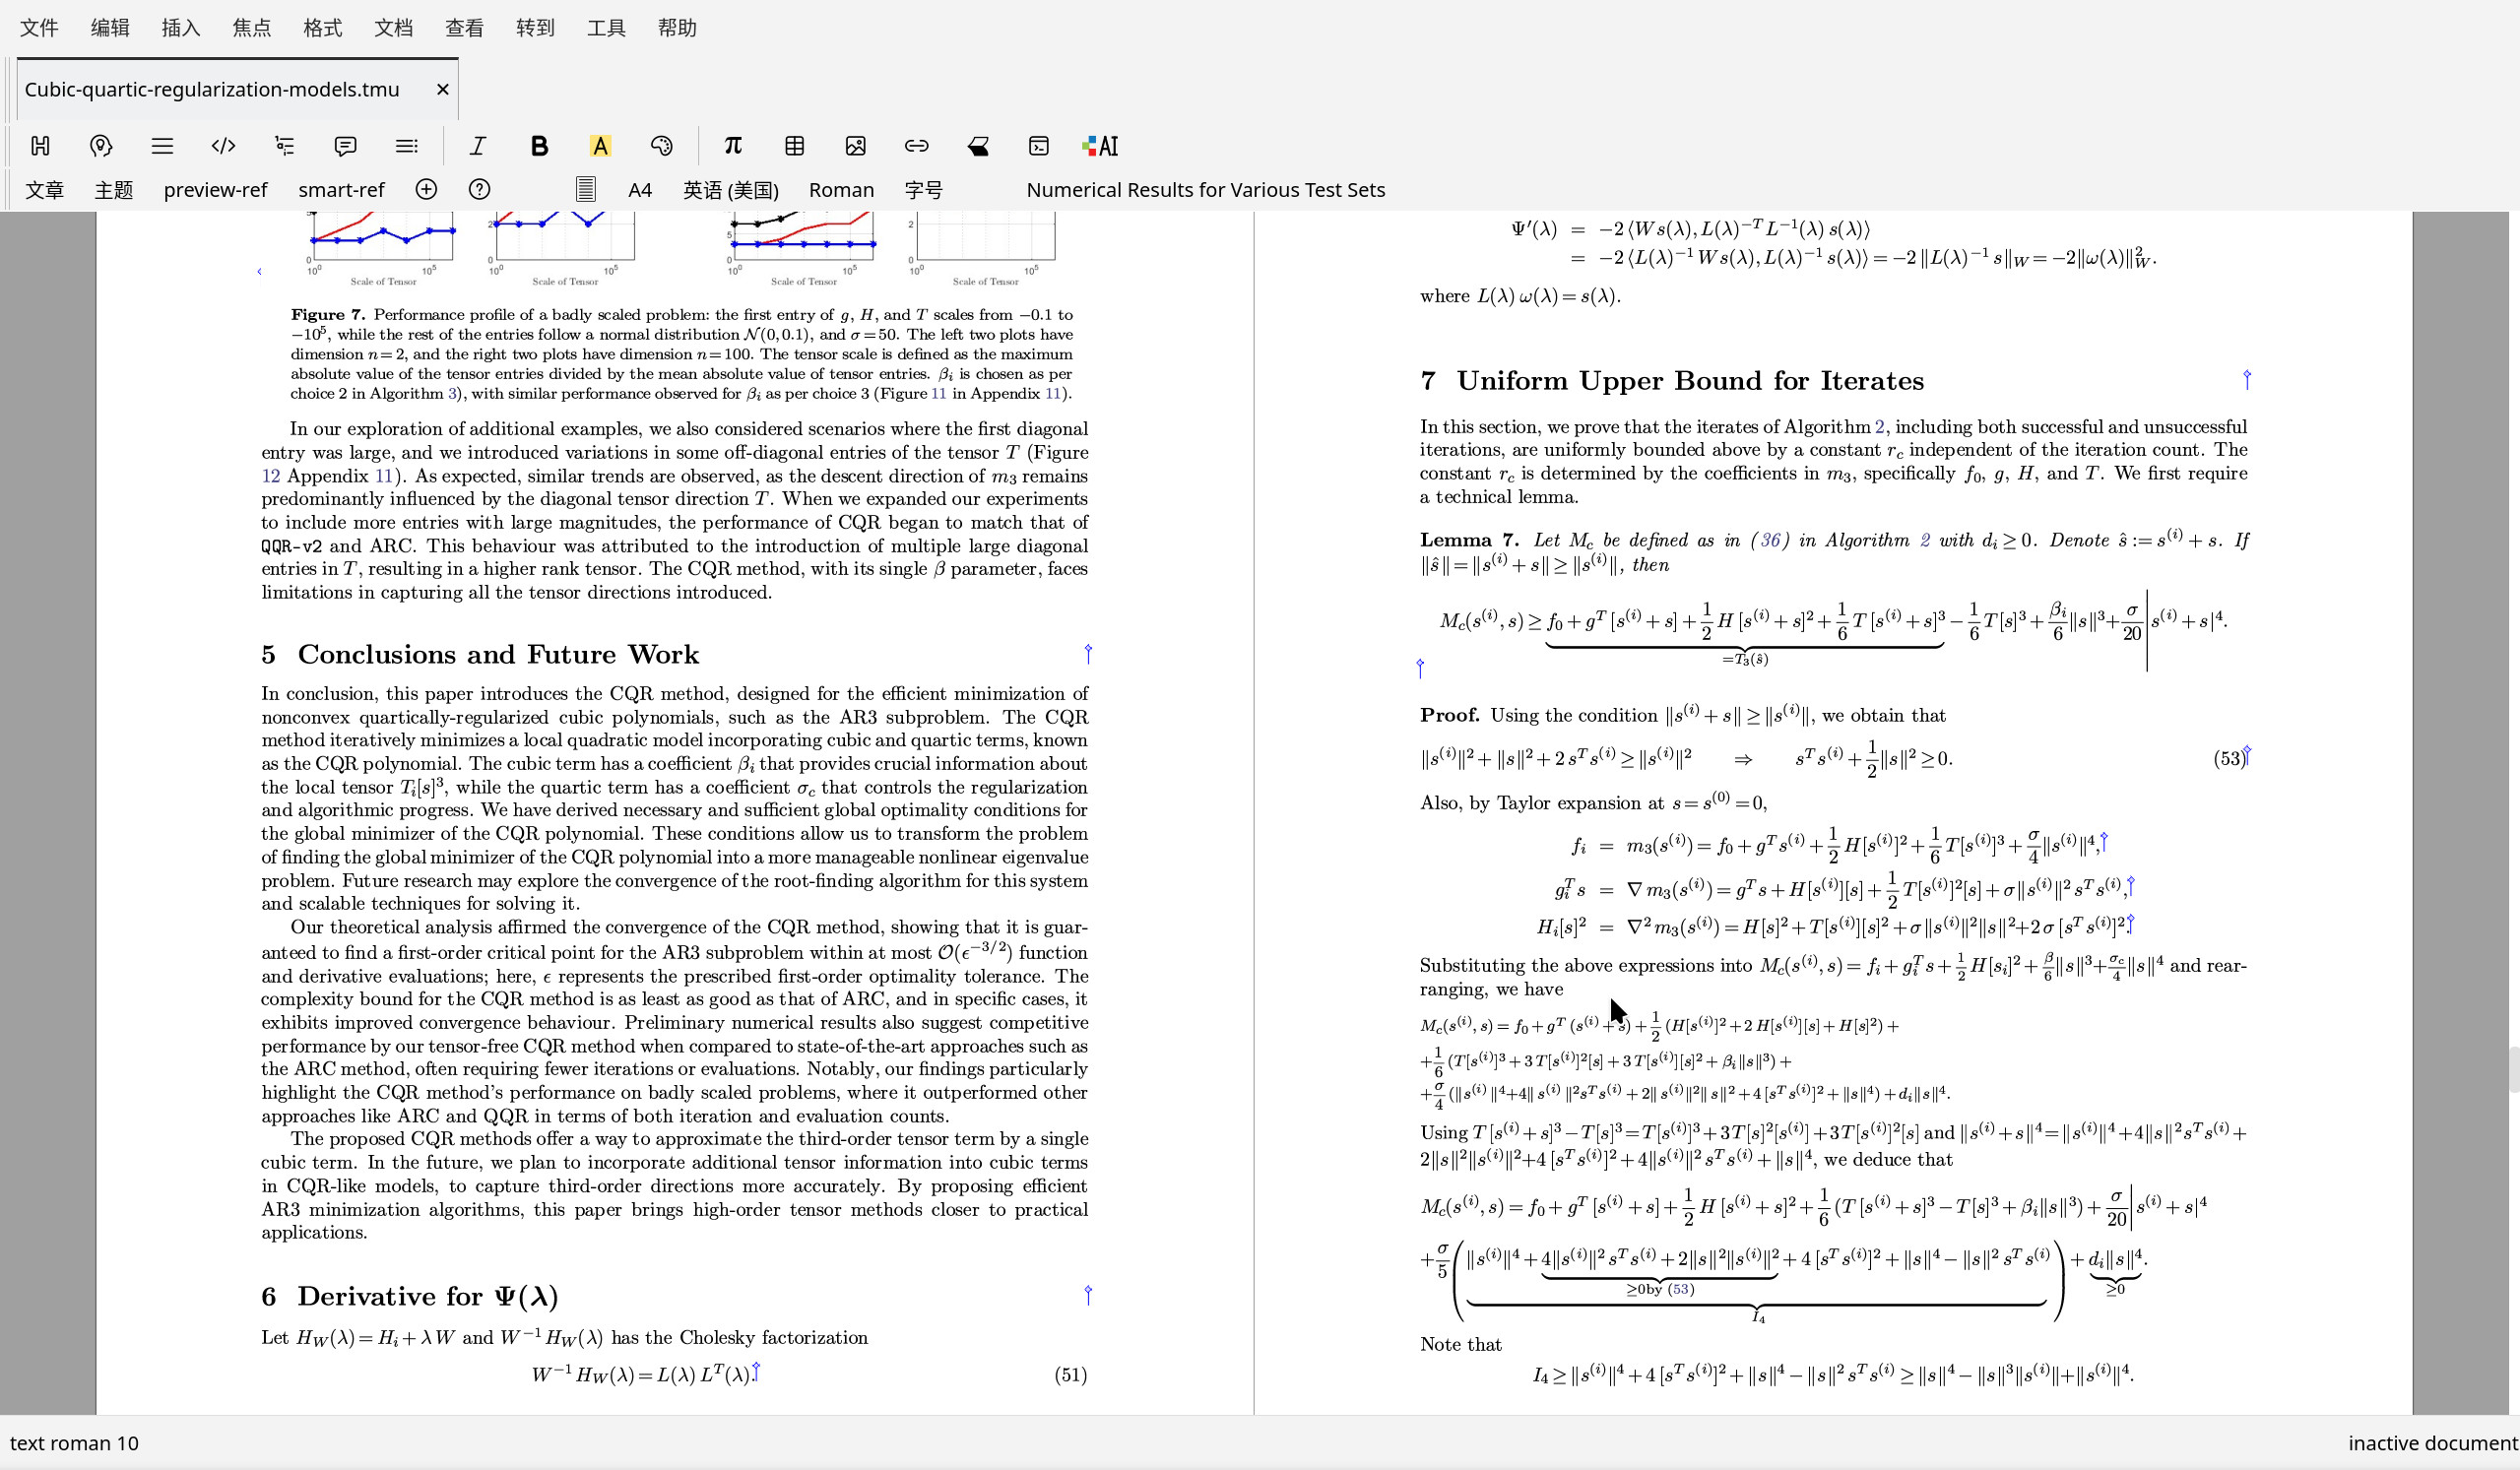Click reference link 36 in Lemma 7
The image size is (2520, 1470).
point(1770,541)
